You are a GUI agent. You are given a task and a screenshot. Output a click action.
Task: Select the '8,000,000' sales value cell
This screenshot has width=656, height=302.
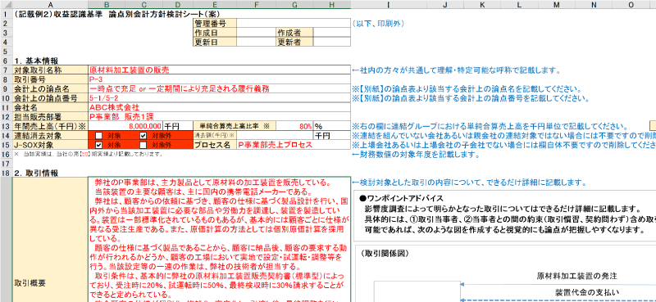(125, 126)
